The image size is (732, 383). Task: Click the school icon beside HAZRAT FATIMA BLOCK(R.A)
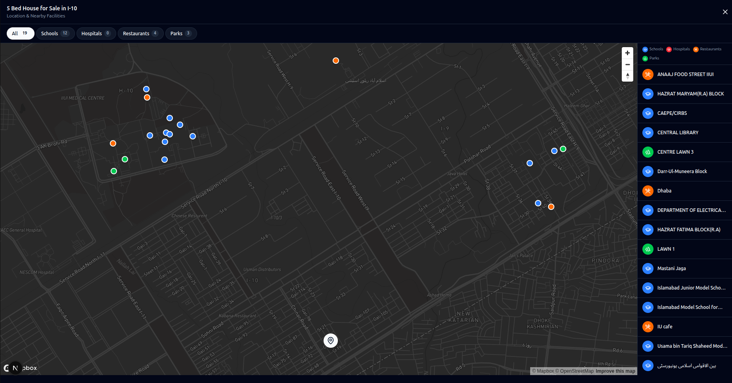point(648,230)
